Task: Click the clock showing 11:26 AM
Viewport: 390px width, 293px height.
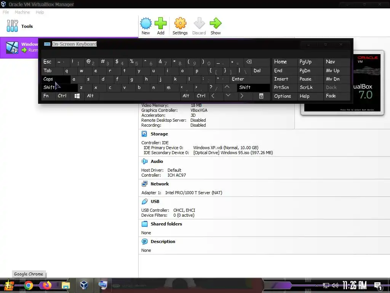Action: coord(355,285)
